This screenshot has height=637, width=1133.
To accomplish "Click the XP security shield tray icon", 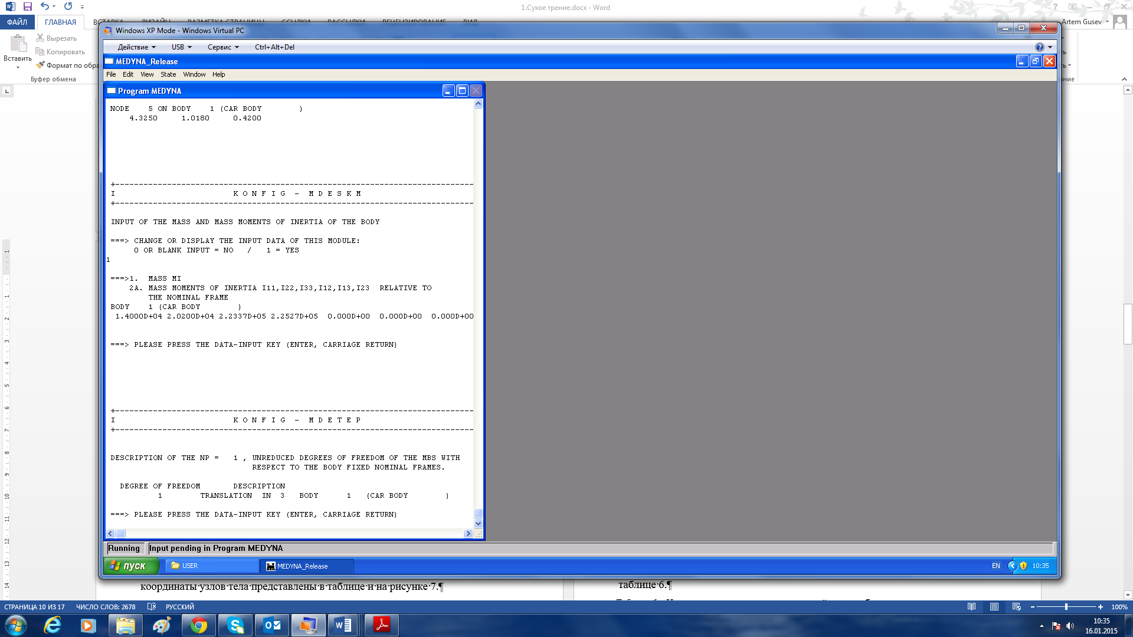I will pyautogui.click(x=1023, y=566).
